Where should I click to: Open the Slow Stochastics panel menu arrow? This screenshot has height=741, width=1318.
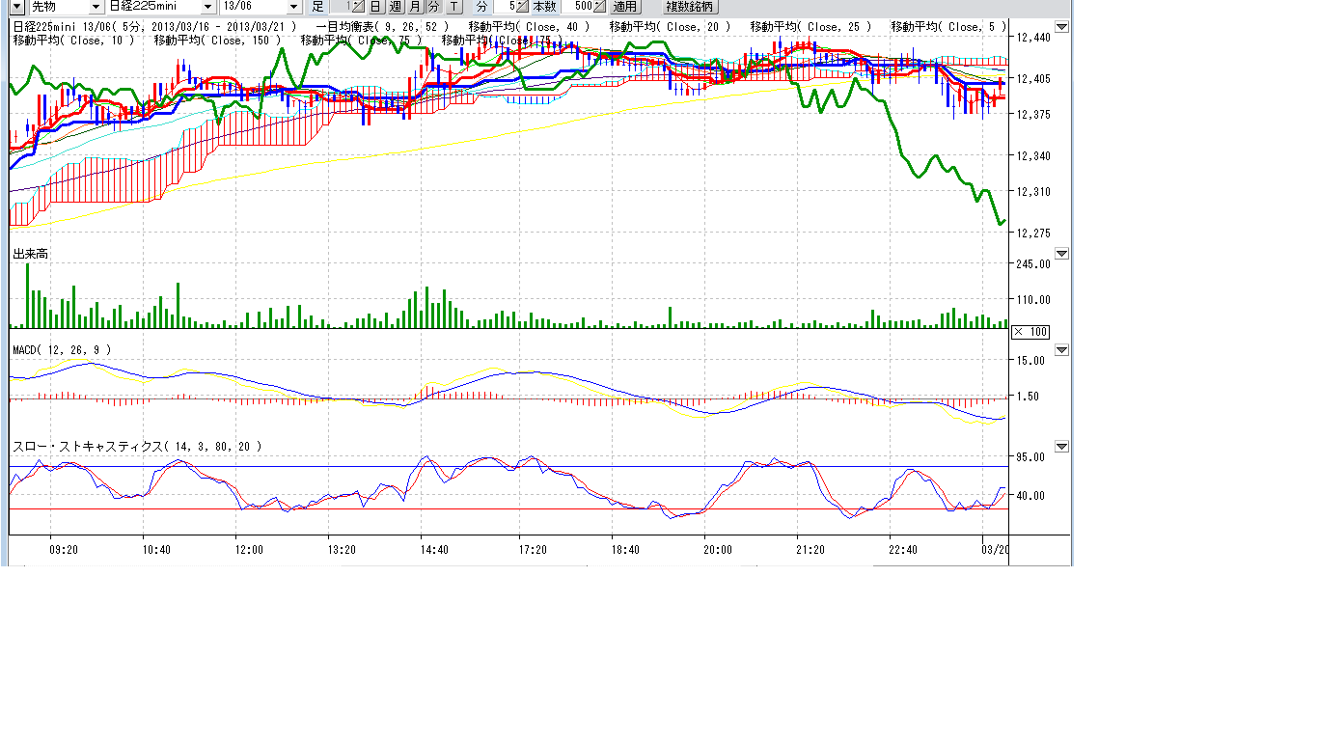[x=1061, y=447]
